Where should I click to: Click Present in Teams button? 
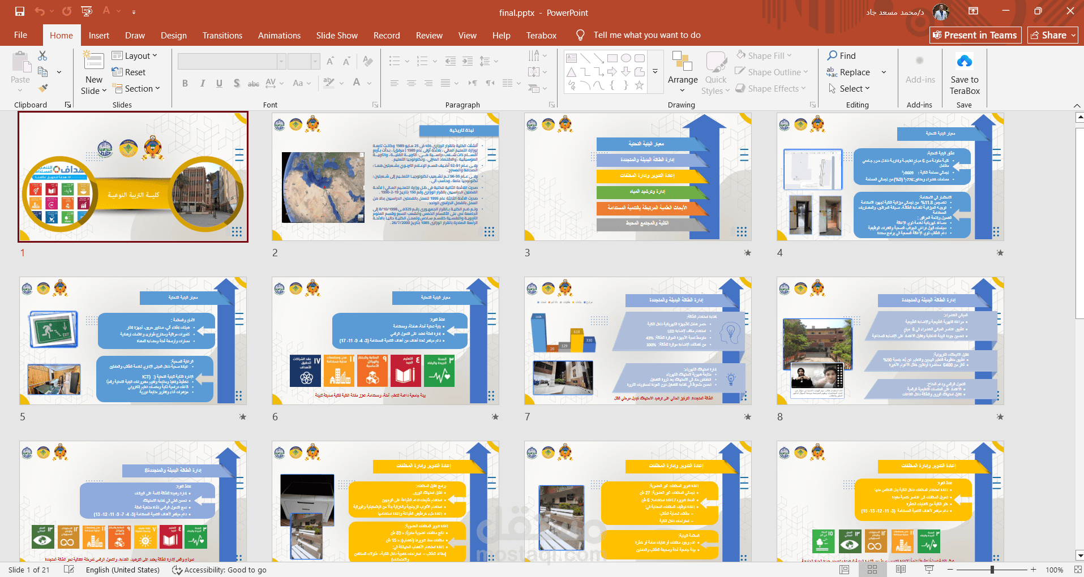point(975,35)
